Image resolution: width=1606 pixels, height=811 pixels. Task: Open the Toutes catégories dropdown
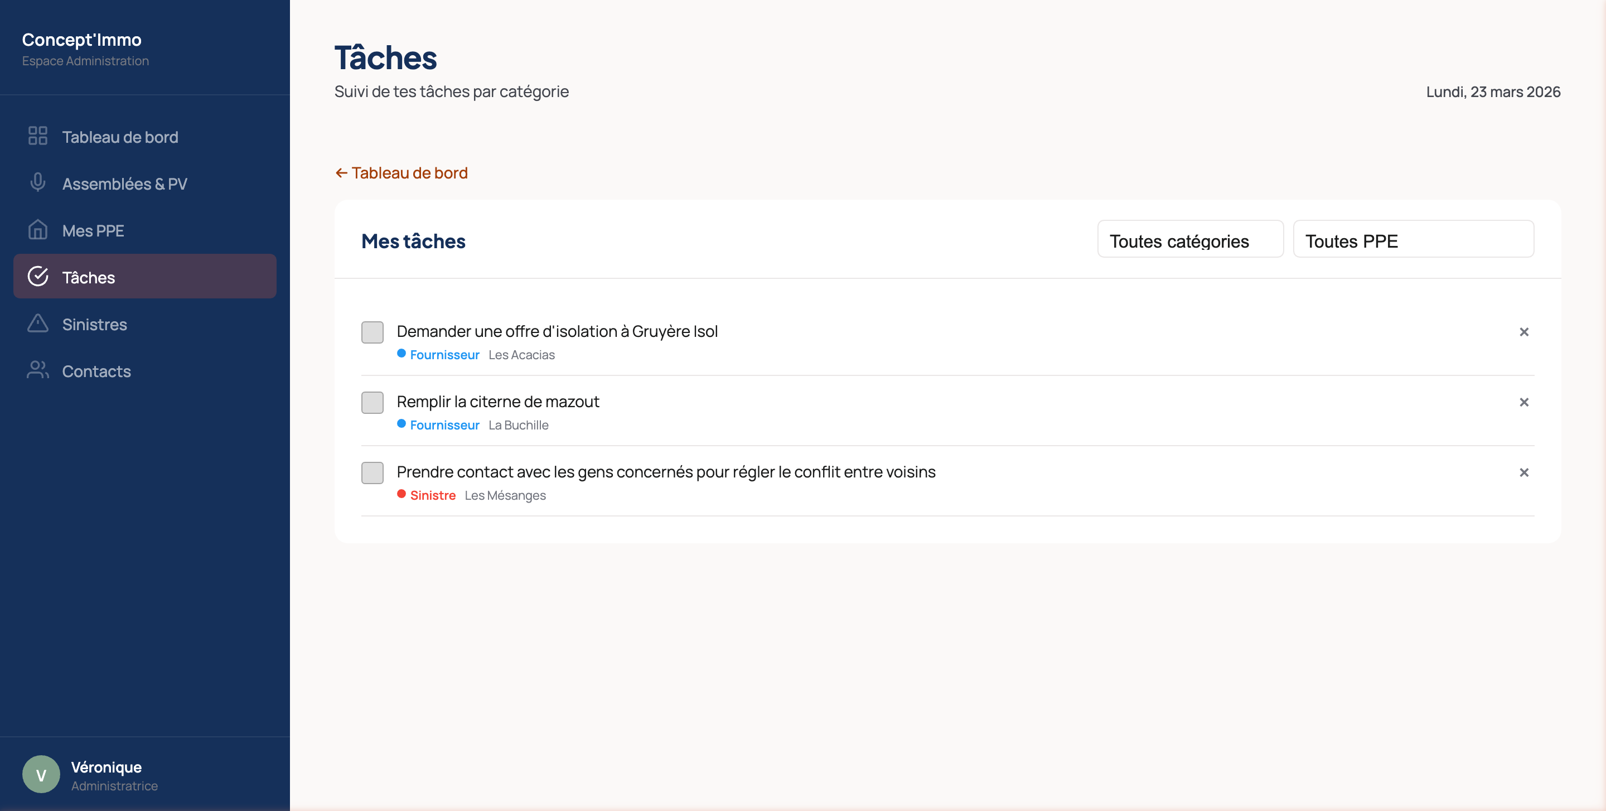tap(1189, 240)
